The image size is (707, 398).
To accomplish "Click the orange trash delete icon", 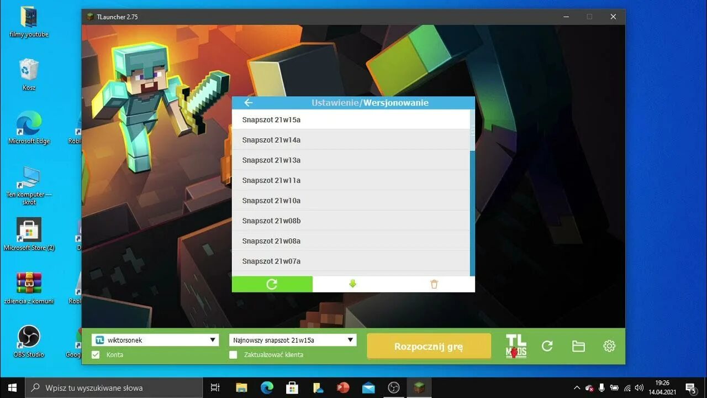I will pos(434,284).
